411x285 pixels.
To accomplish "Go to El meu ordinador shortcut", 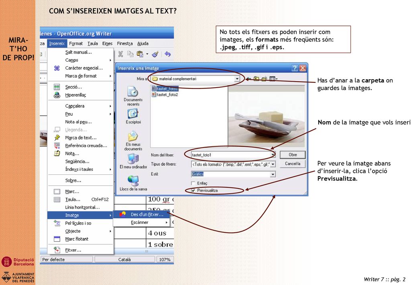I will [x=133, y=161].
